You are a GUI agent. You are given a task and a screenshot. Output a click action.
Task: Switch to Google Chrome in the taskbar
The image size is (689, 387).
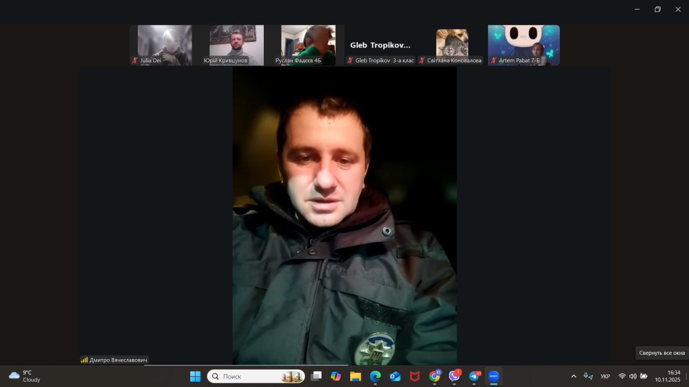[434, 376]
